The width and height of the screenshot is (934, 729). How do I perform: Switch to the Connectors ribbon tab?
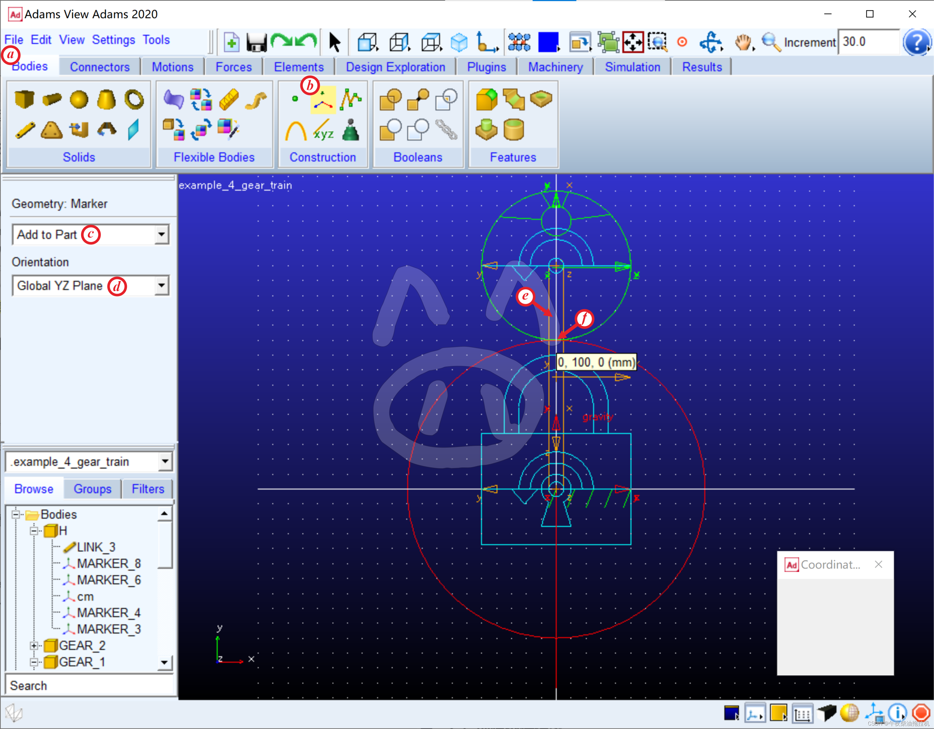coord(100,67)
